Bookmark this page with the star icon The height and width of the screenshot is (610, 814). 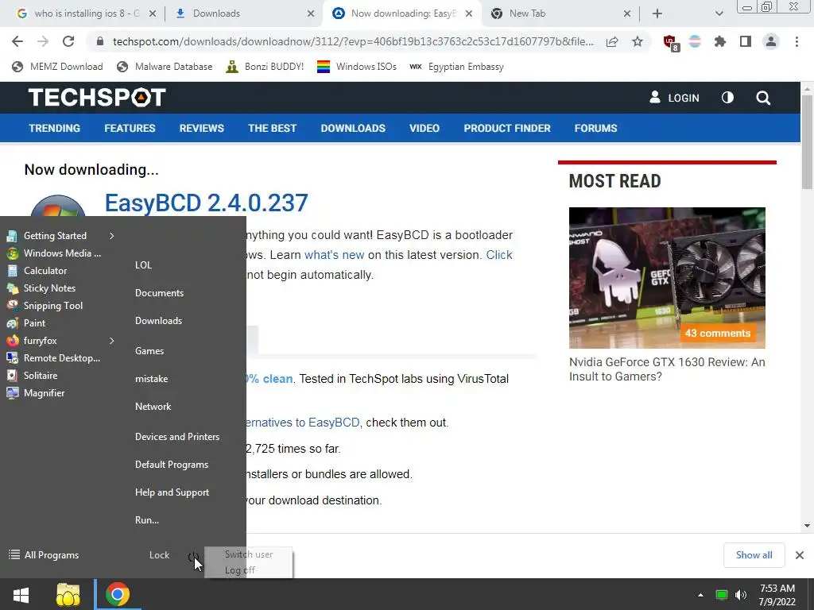click(638, 41)
